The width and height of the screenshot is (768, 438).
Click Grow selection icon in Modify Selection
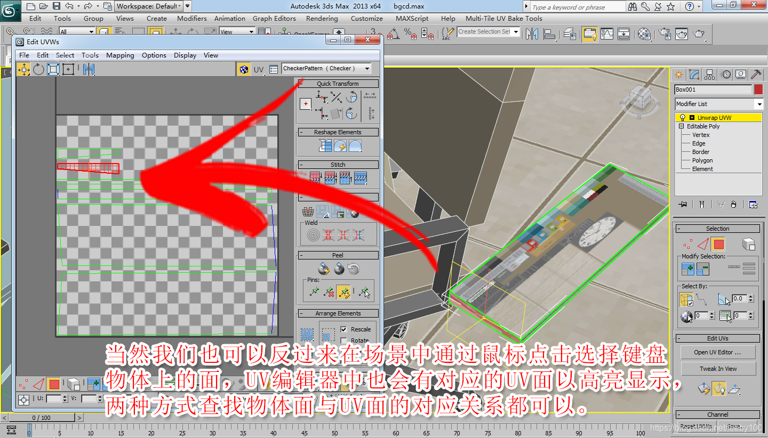687,269
